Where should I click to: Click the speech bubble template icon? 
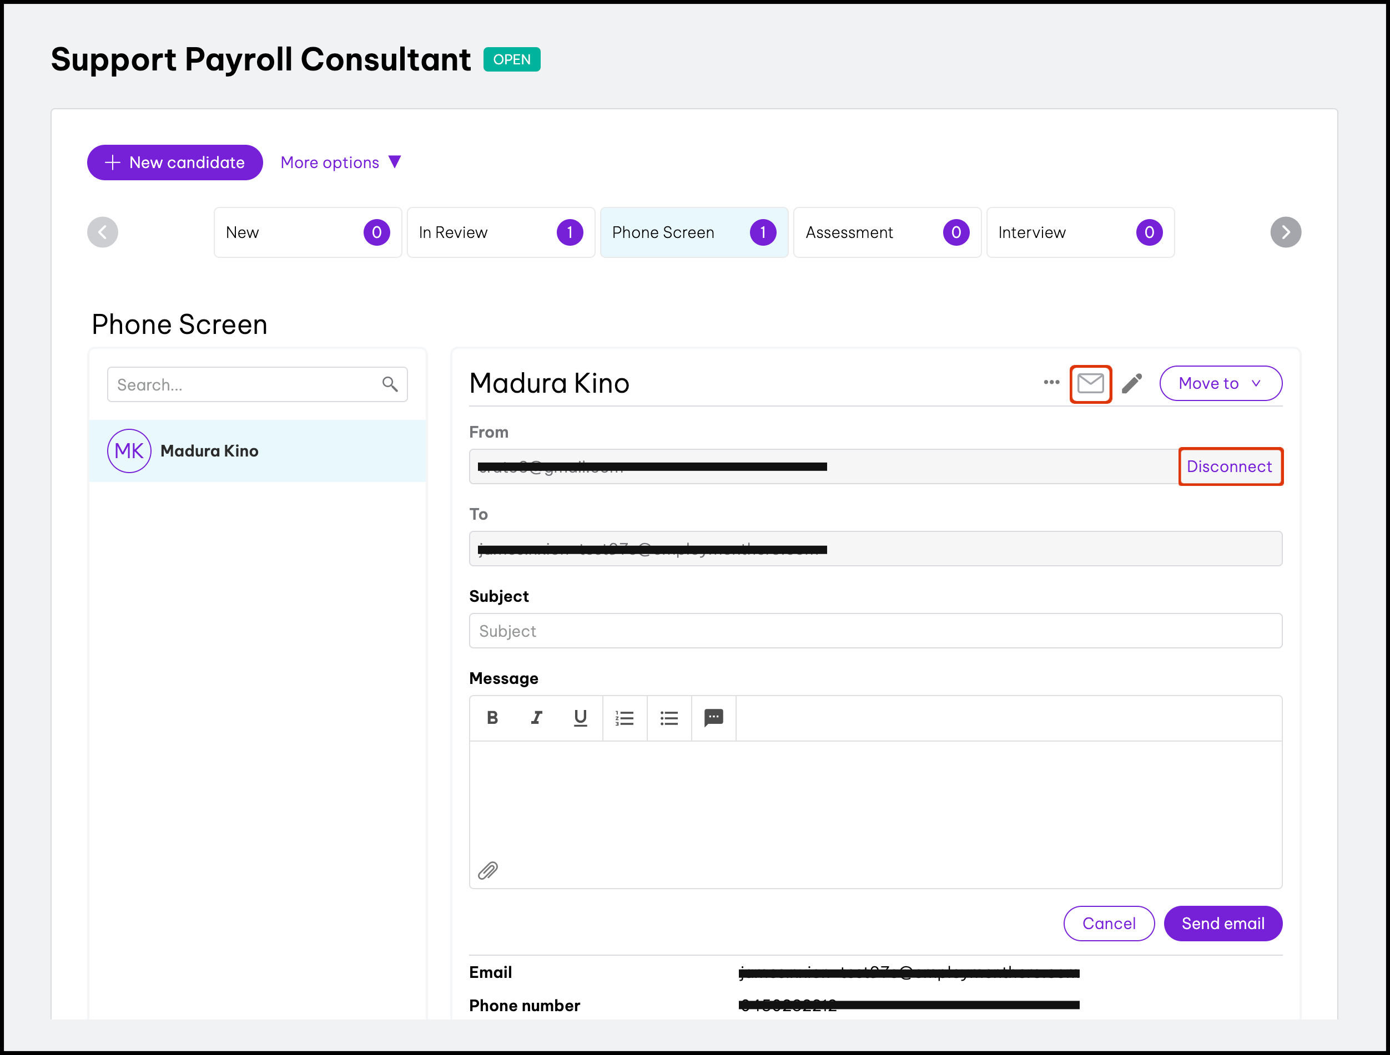tap(713, 718)
